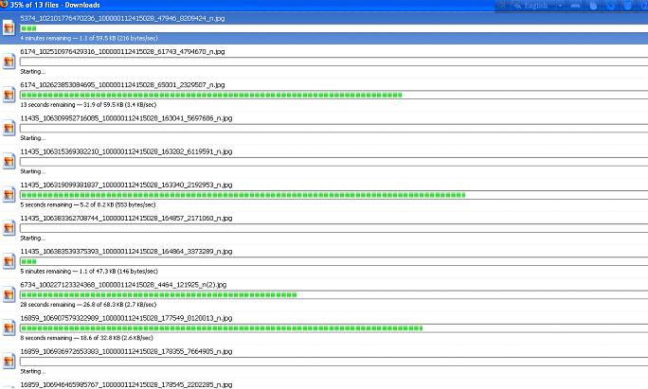
Task: Select filename 16859_106936972653383_..._7664905_n.jpg
Action: tap(126, 351)
